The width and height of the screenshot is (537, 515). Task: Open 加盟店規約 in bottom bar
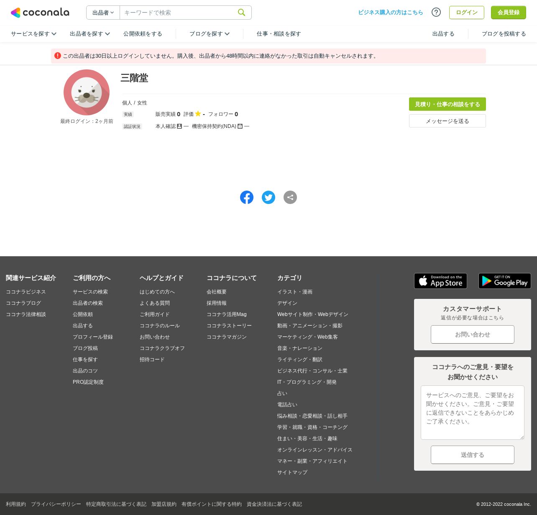click(x=164, y=504)
